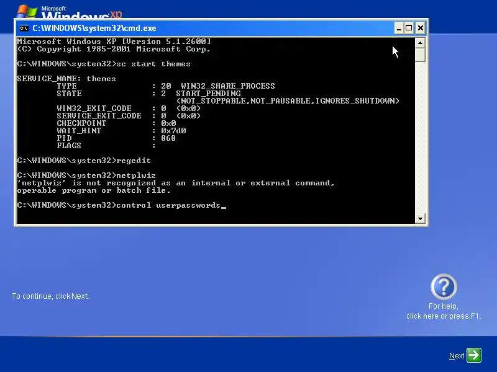The height and width of the screenshot is (372, 497).
Task: Click the green Next arrow icon
Action: (474, 355)
